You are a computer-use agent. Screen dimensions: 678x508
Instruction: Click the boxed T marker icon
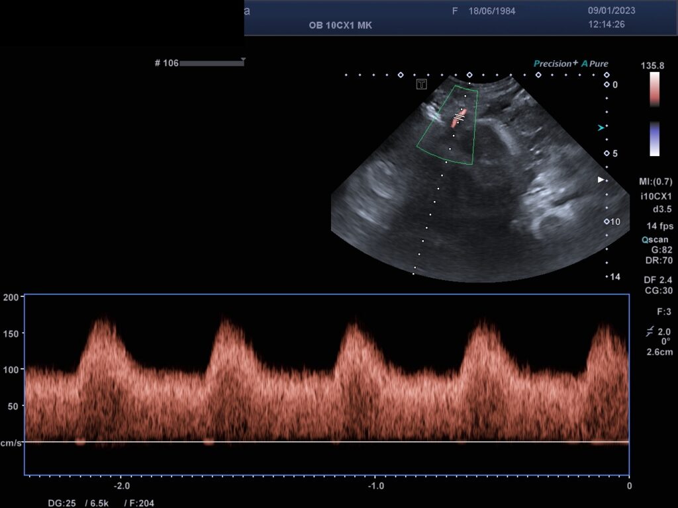click(421, 84)
